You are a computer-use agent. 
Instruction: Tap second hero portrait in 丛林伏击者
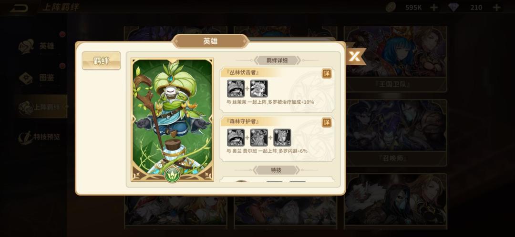[259, 89]
